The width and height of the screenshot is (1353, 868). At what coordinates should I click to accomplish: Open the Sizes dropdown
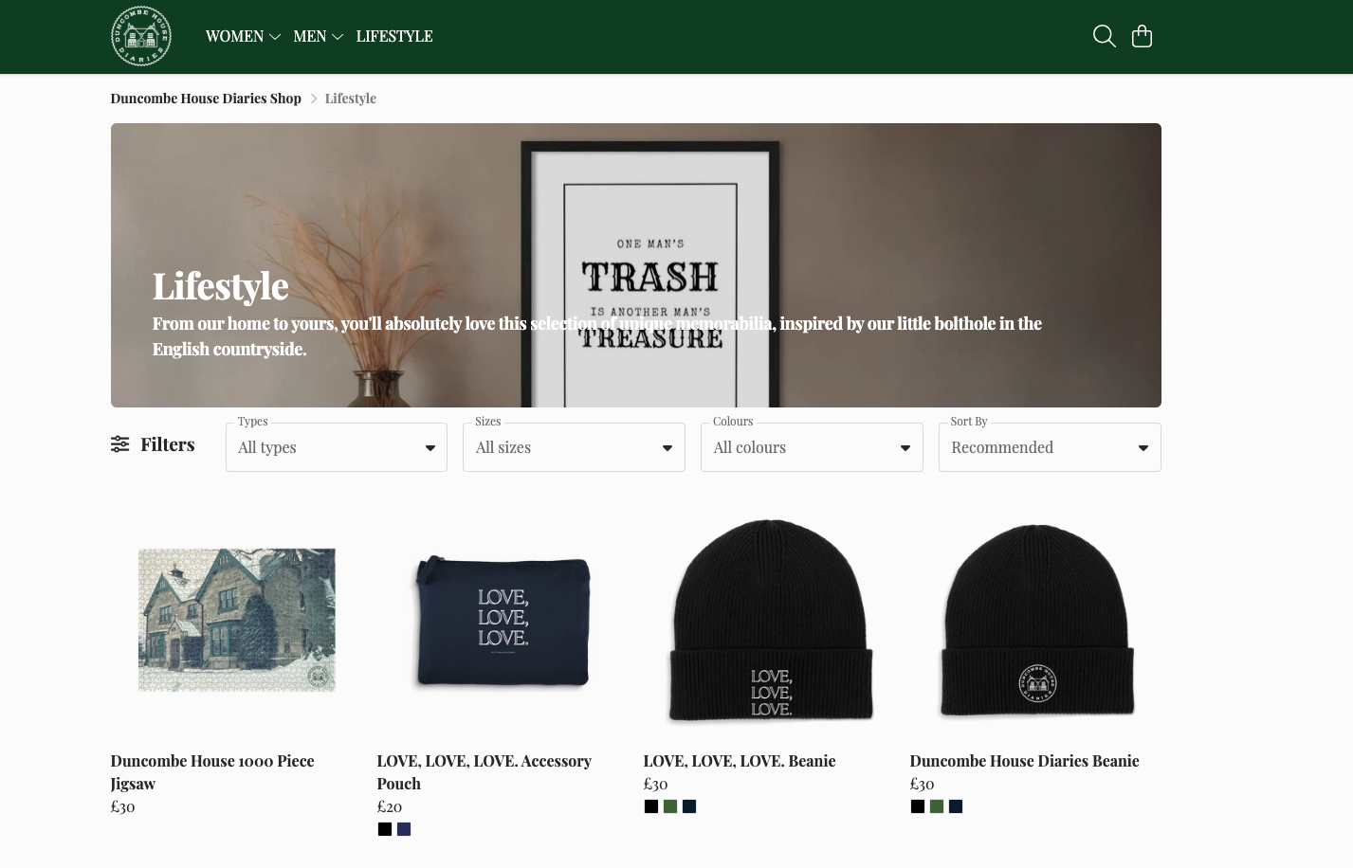574,447
